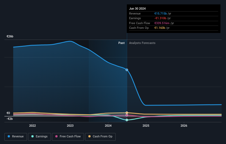The image size is (226, 144).
Task: Toggle the Revenue legend button
Action: (16, 137)
